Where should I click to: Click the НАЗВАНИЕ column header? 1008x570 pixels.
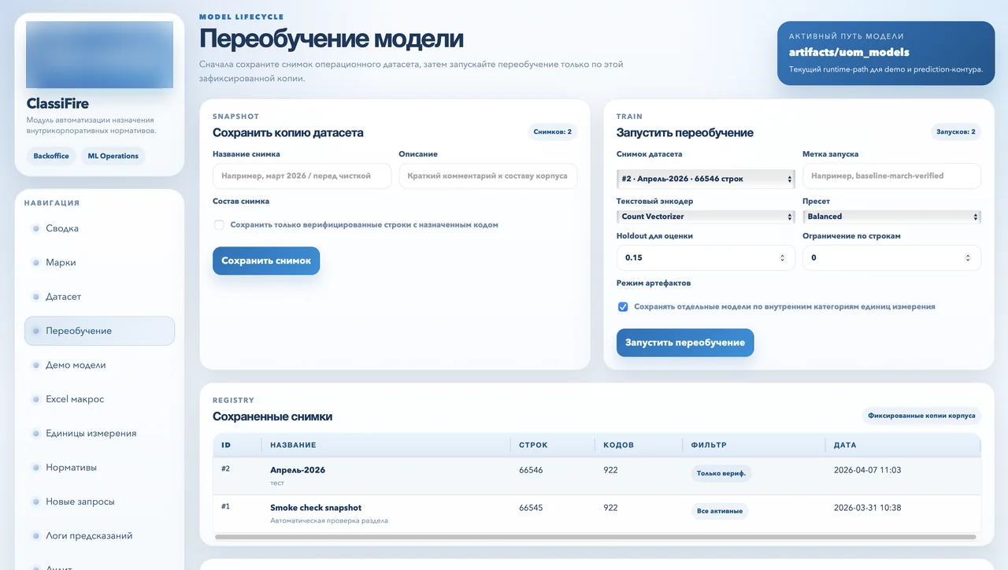coord(293,445)
